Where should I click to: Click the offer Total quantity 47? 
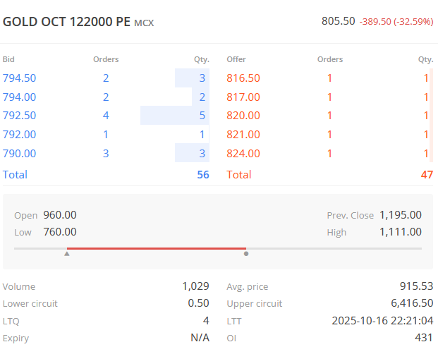point(427,174)
